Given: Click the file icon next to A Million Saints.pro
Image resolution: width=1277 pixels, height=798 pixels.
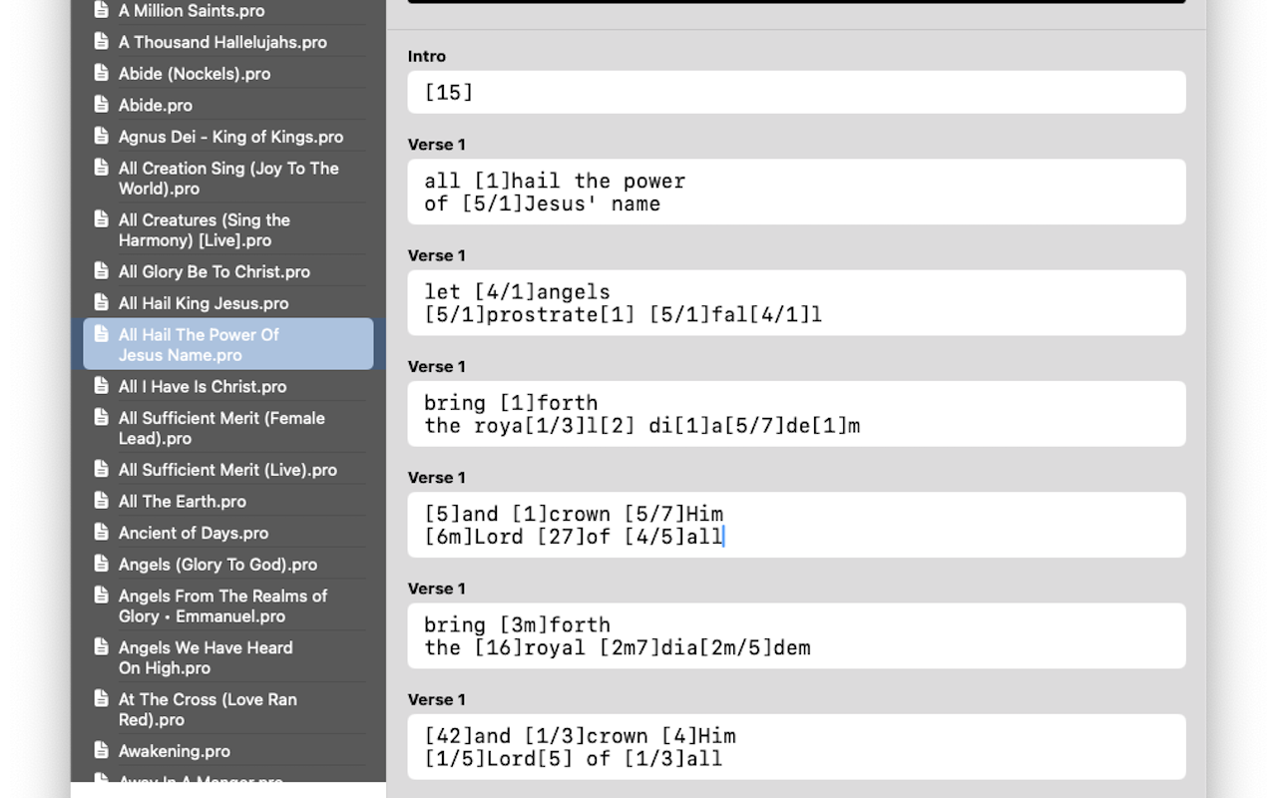Looking at the screenshot, I should tap(102, 10).
